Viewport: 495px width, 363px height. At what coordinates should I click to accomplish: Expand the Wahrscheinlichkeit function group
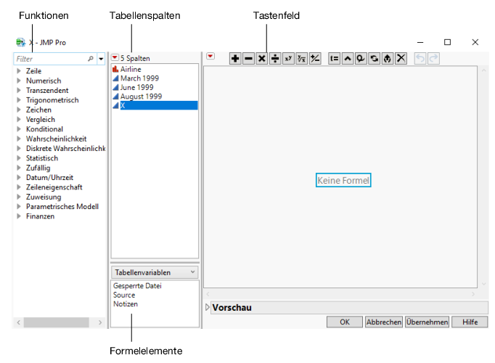[x=19, y=139]
